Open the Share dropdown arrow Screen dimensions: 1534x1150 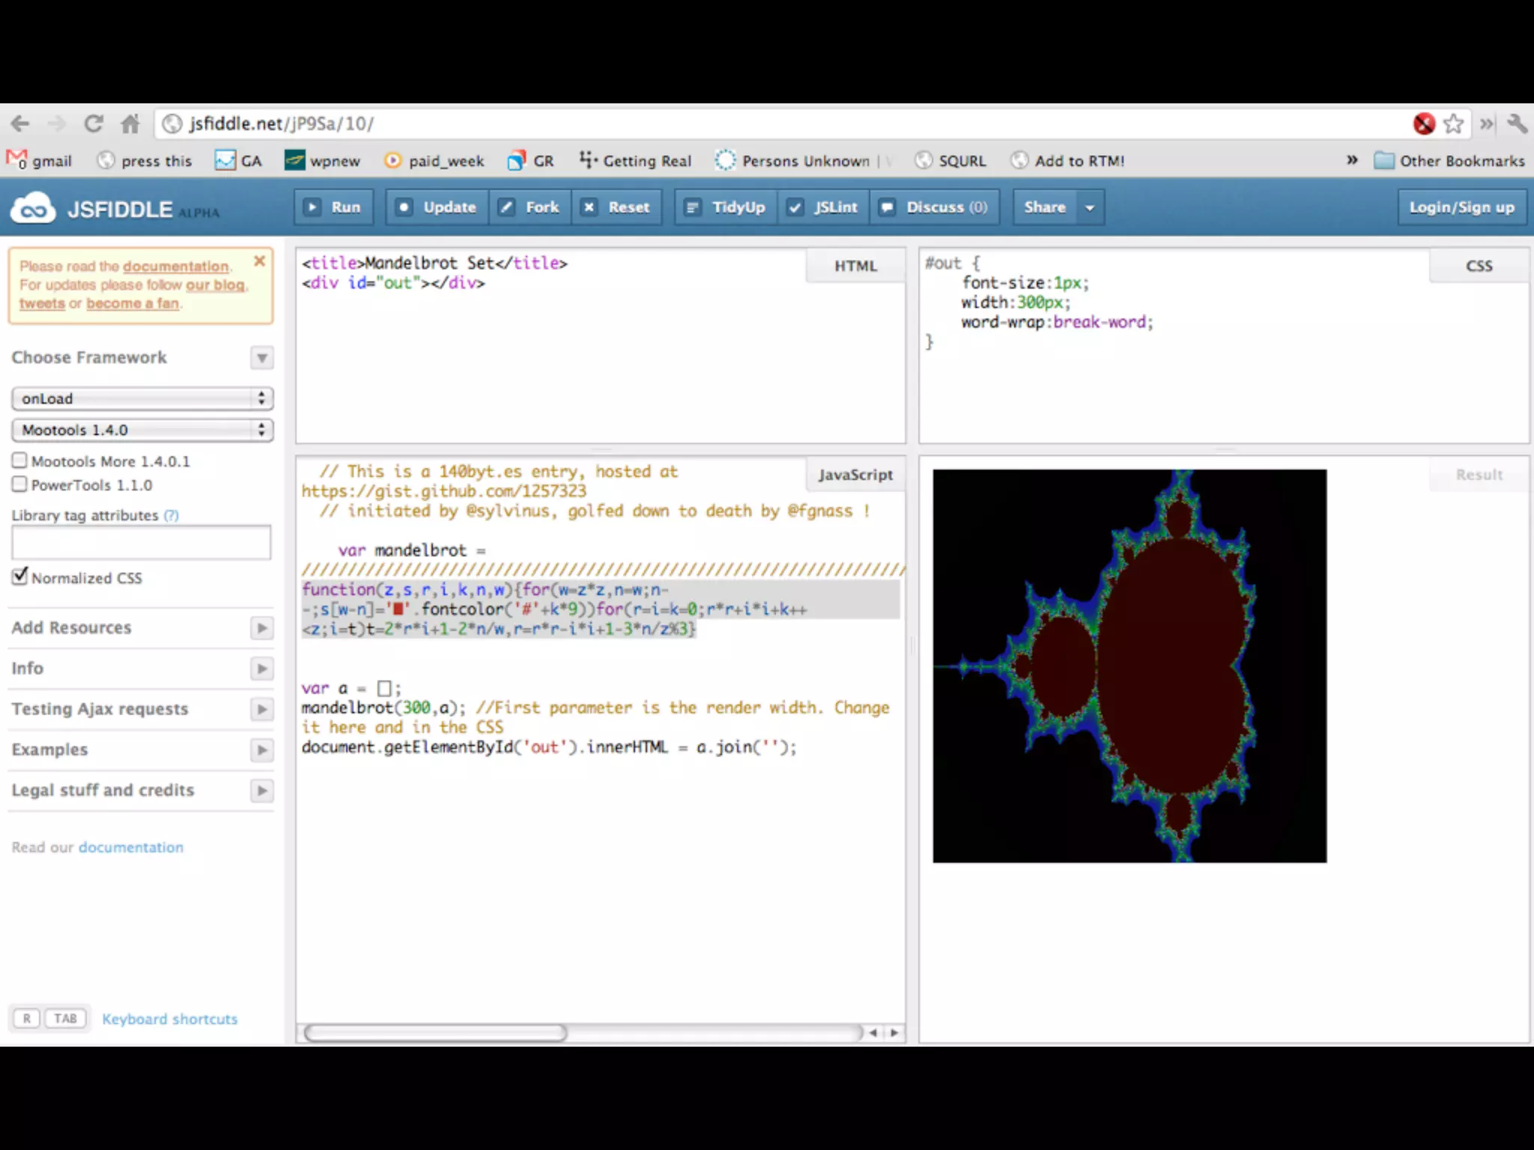(1090, 207)
